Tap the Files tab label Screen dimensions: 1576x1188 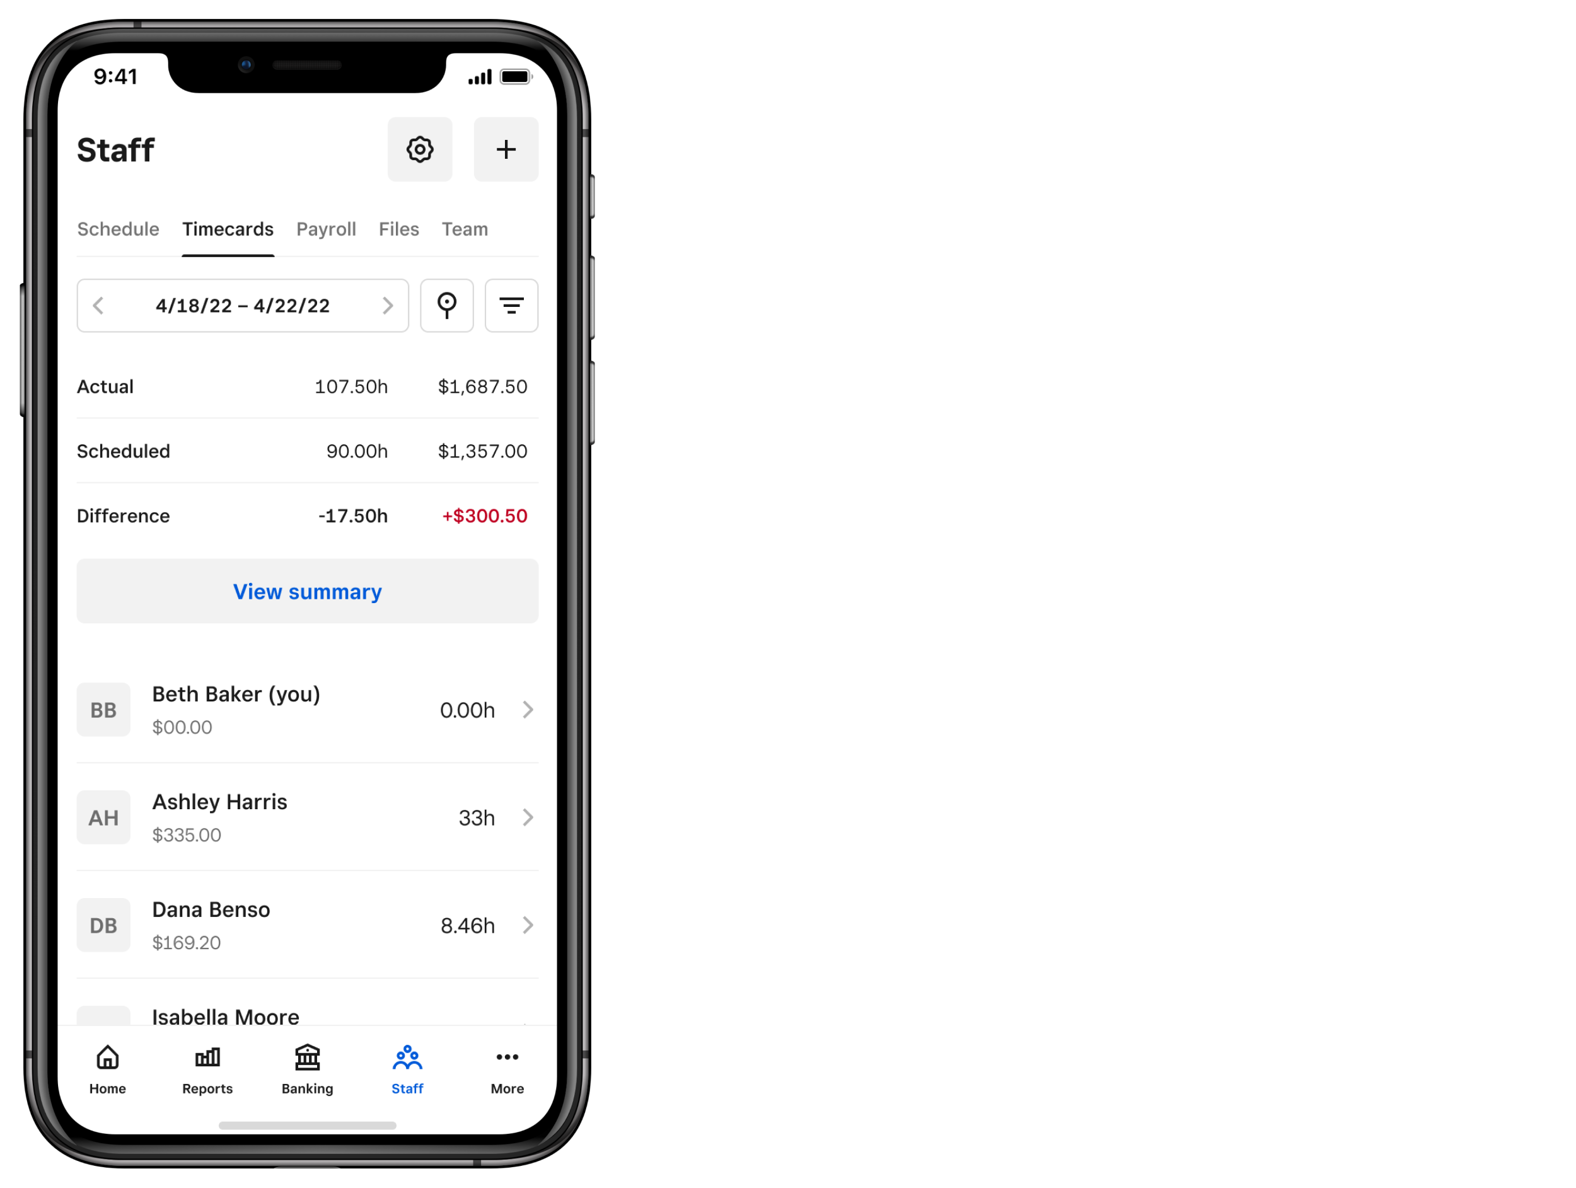pyautogui.click(x=397, y=228)
